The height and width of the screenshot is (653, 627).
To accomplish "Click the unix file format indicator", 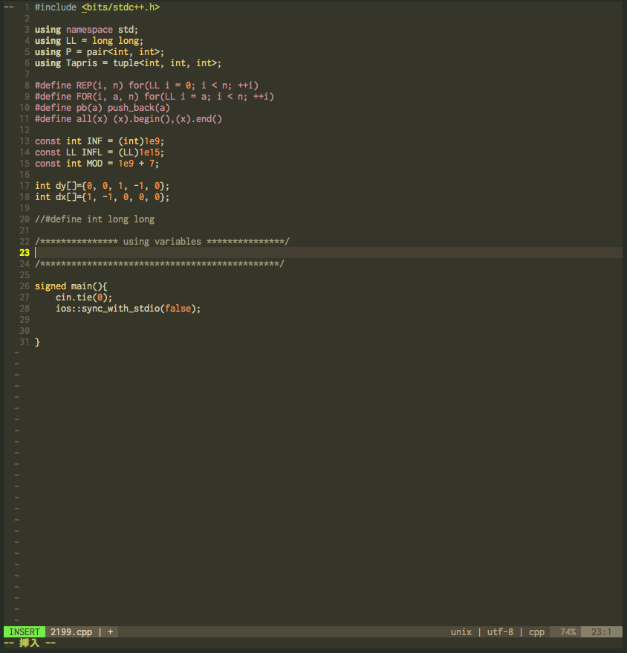I will [461, 631].
